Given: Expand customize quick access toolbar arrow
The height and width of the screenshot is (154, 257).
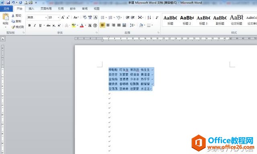Looking at the screenshot, I should [x=36, y=3].
